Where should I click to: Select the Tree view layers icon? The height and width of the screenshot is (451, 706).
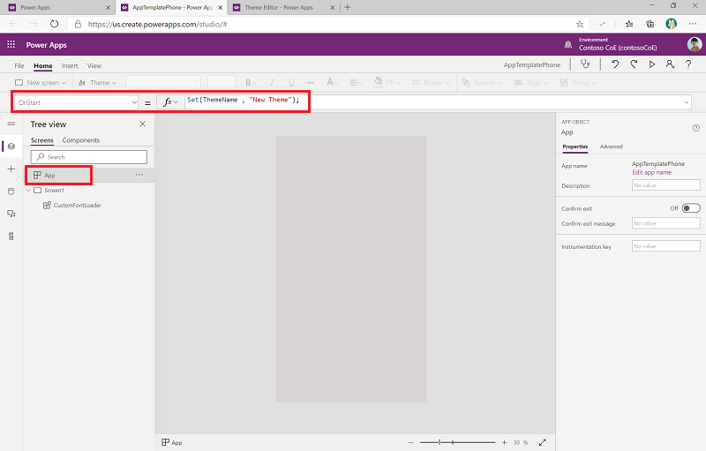coord(11,147)
